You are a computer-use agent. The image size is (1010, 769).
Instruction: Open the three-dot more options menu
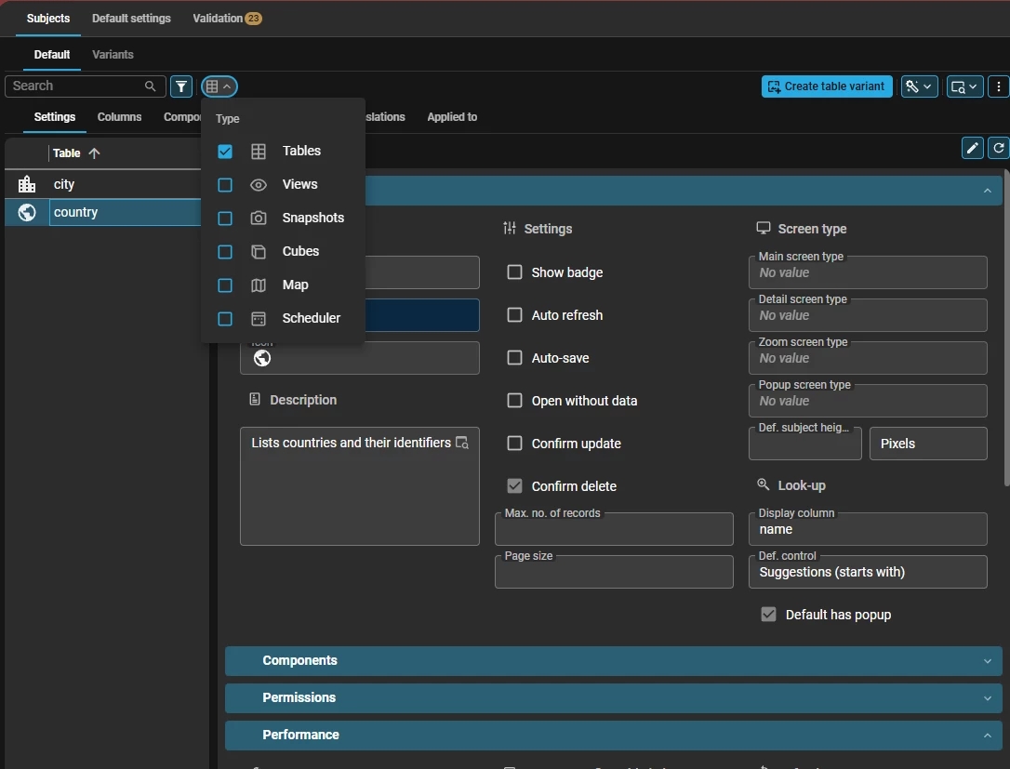coord(999,86)
